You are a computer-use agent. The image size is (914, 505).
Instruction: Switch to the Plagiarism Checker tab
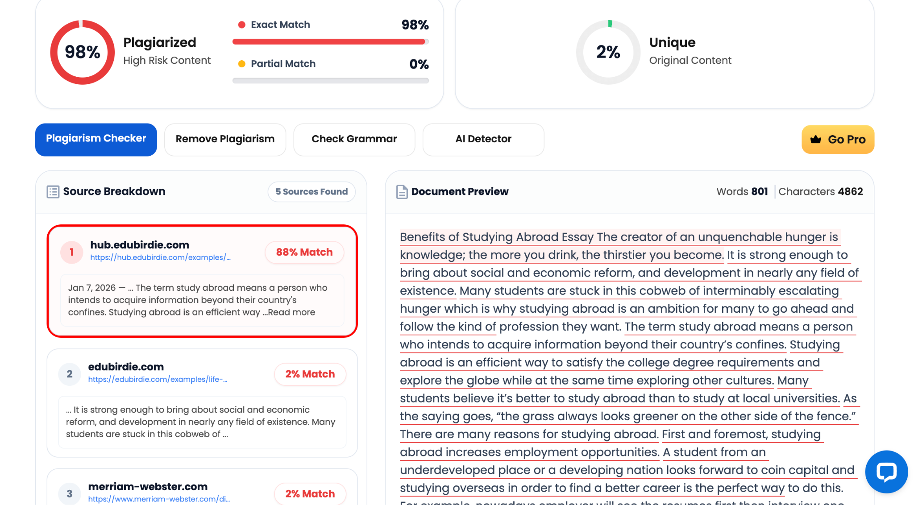tap(96, 140)
